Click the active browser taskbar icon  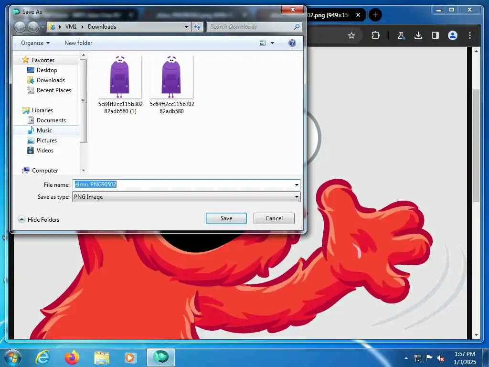[161, 357]
